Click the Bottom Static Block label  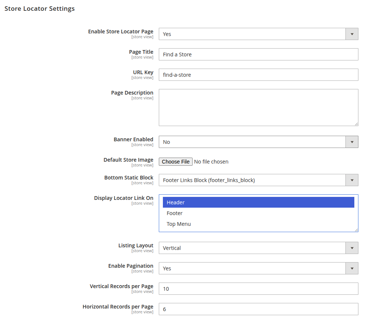(129, 178)
